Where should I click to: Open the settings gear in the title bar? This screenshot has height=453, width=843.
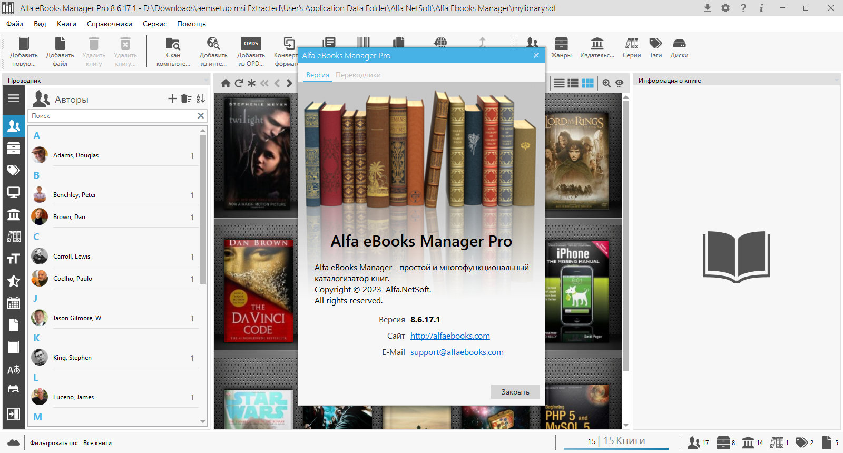(726, 8)
